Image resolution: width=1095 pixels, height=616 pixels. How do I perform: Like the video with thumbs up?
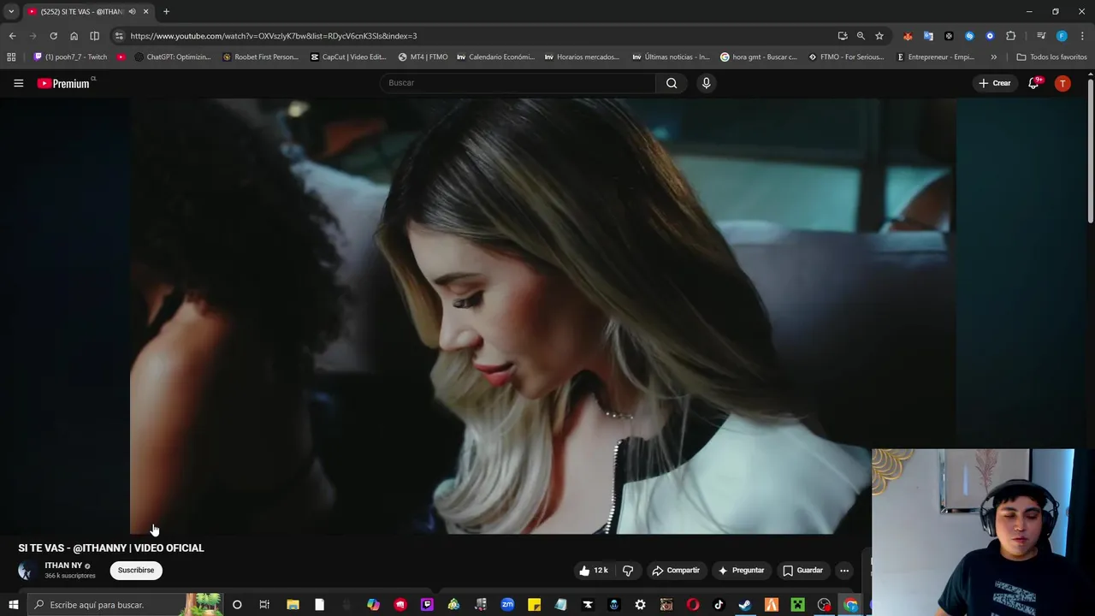click(x=593, y=571)
